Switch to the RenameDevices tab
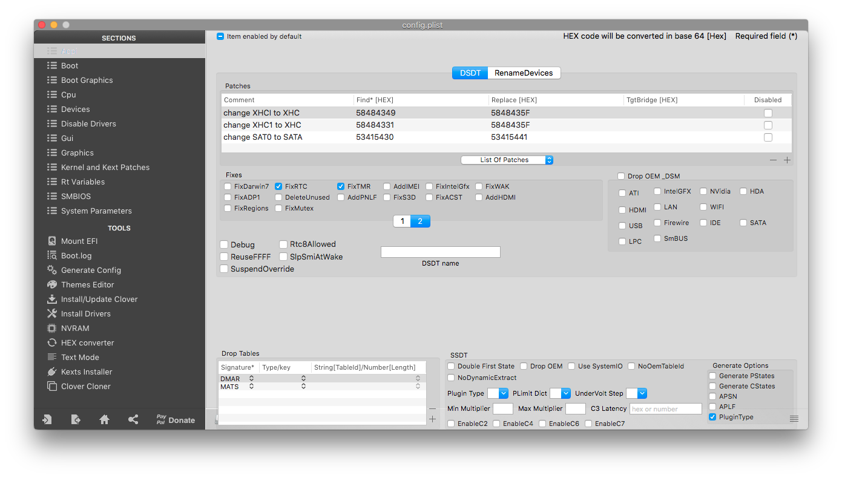 click(524, 73)
